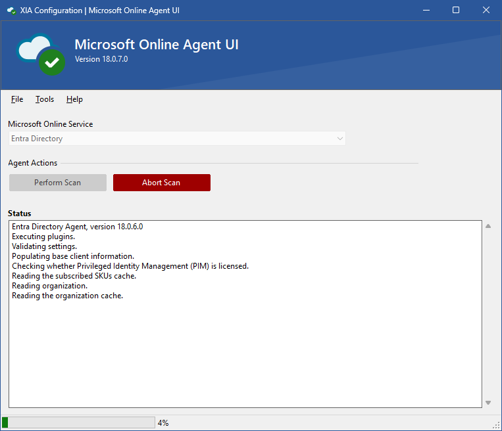Click the Status scroll down arrow
502x431 pixels.
click(x=488, y=402)
